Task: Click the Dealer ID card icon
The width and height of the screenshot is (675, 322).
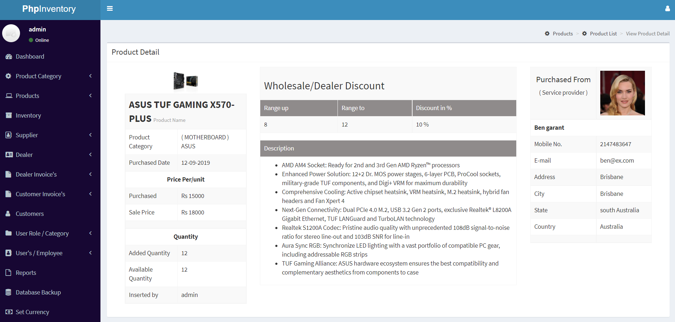Action: tap(9, 155)
